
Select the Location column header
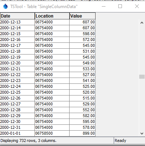[x=52, y=16]
